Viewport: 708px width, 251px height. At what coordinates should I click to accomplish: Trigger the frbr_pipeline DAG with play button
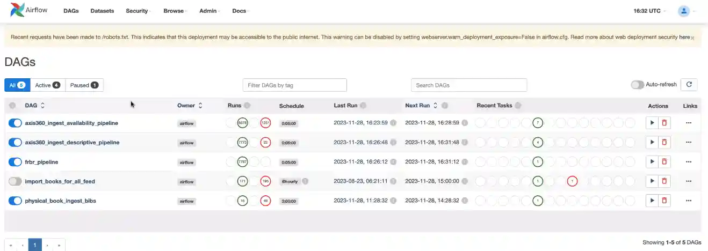652,161
